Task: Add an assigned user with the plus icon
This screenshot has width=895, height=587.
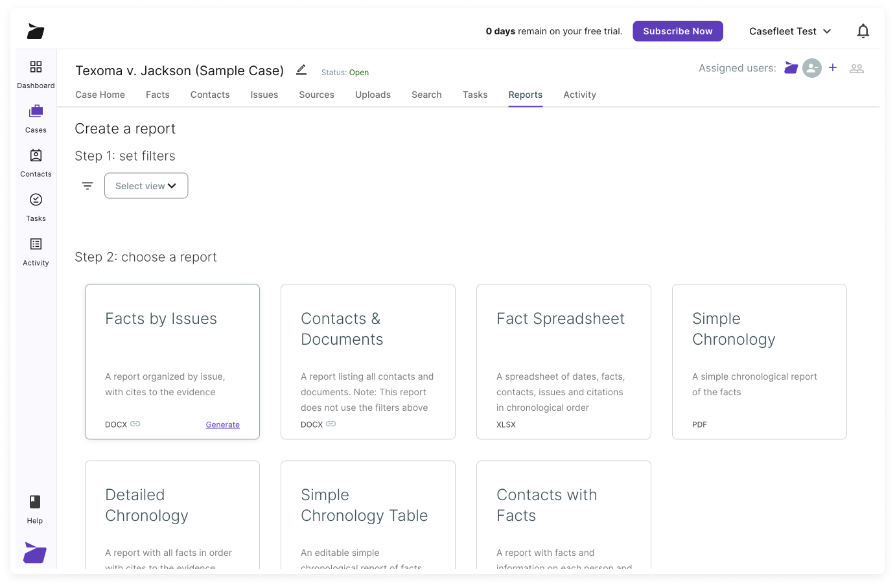Action: (833, 67)
